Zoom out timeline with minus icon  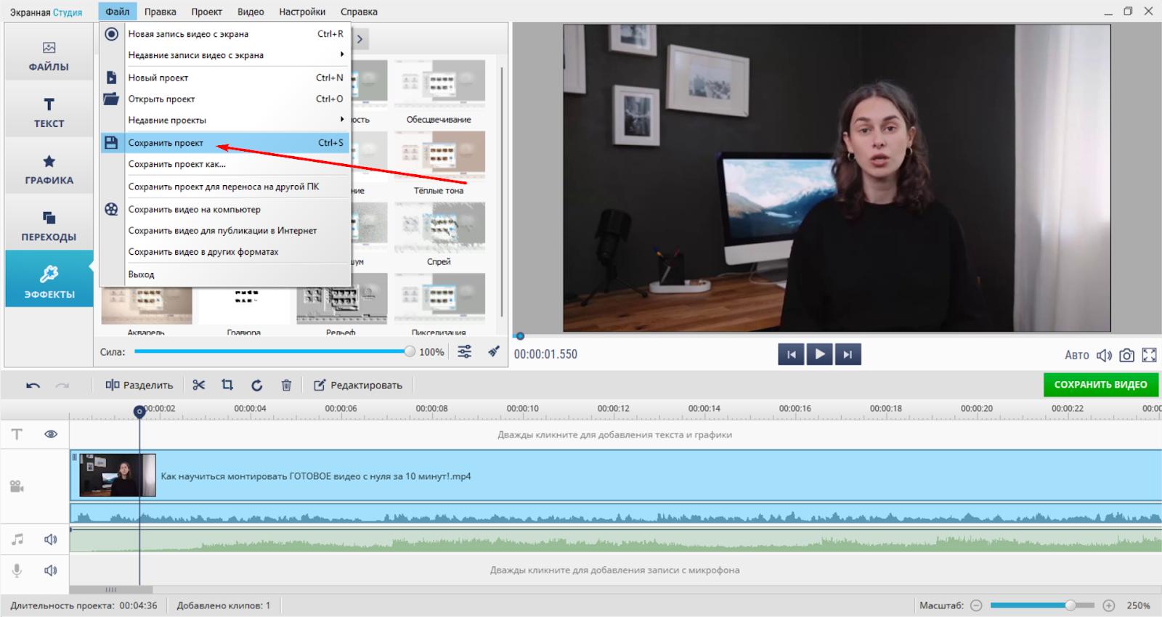click(977, 605)
